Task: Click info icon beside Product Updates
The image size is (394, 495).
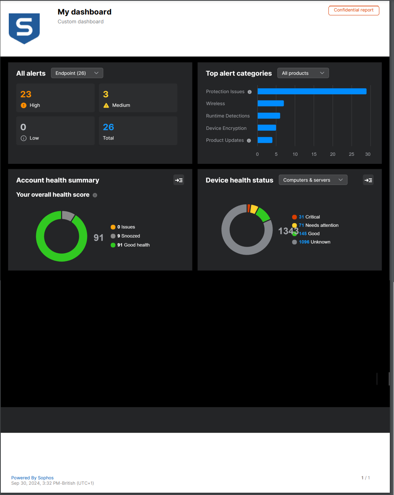Action: point(249,141)
